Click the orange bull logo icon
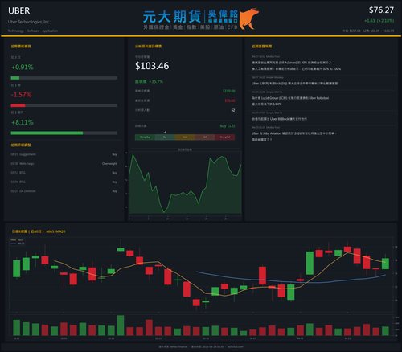 click(x=249, y=18)
